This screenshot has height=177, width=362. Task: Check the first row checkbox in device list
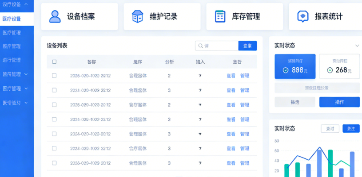click(x=54, y=76)
